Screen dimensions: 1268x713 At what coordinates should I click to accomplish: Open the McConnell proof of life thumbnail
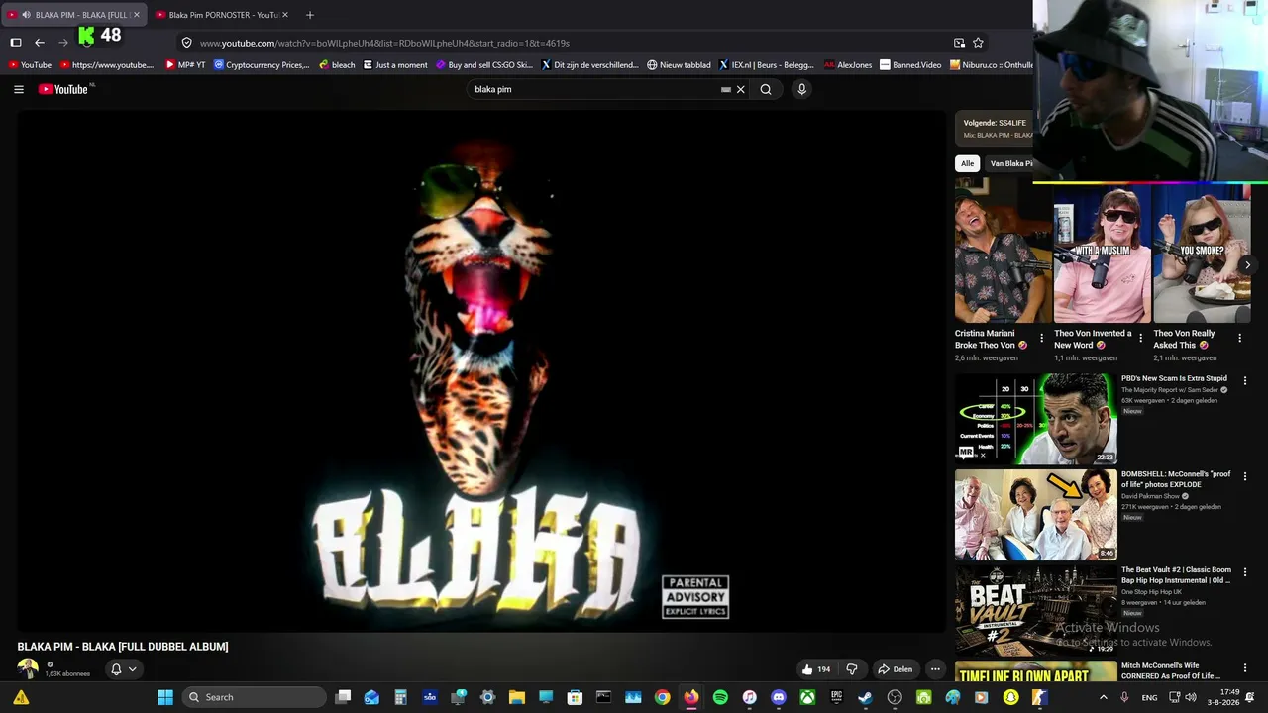[x=1036, y=514]
